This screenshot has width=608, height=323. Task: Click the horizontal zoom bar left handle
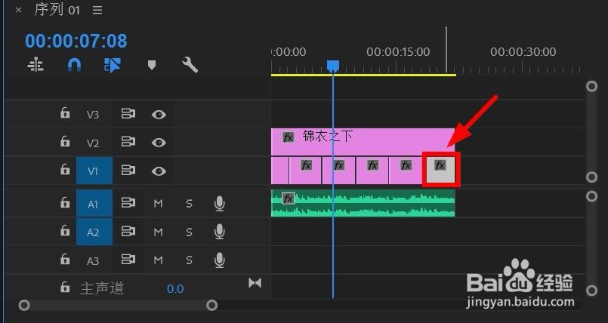(24, 306)
